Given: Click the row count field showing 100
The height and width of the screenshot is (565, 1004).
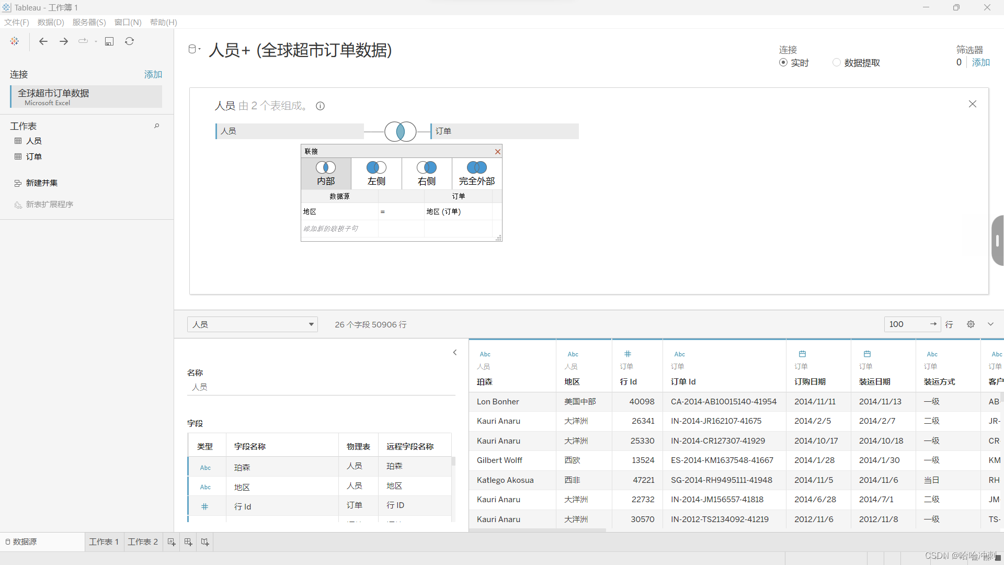Looking at the screenshot, I should 907,324.
